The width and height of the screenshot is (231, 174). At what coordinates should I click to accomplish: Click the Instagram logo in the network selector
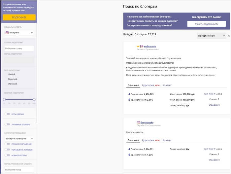(7, 33)
